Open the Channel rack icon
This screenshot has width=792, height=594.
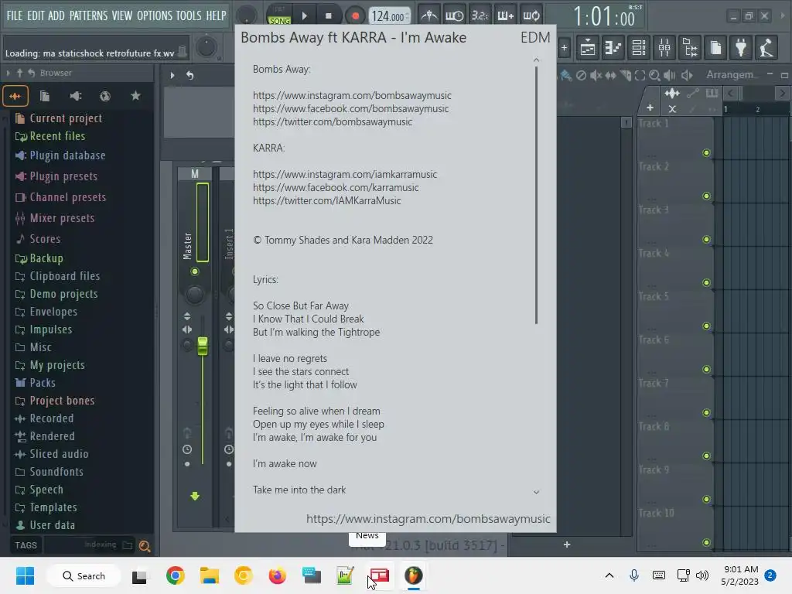click(x=638, y=48)
